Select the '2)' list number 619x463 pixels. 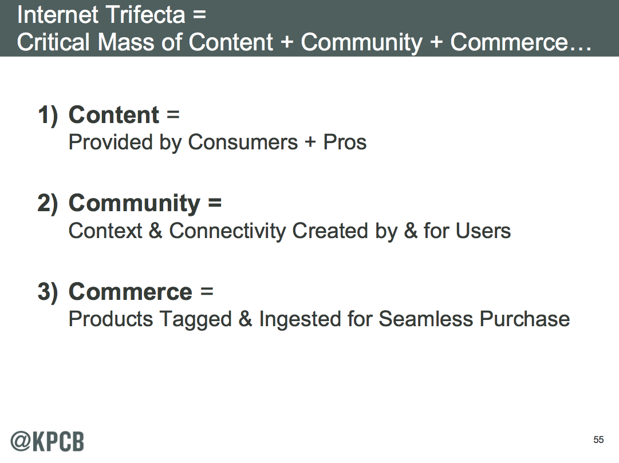pyautogui.click(x=48, y=204)
